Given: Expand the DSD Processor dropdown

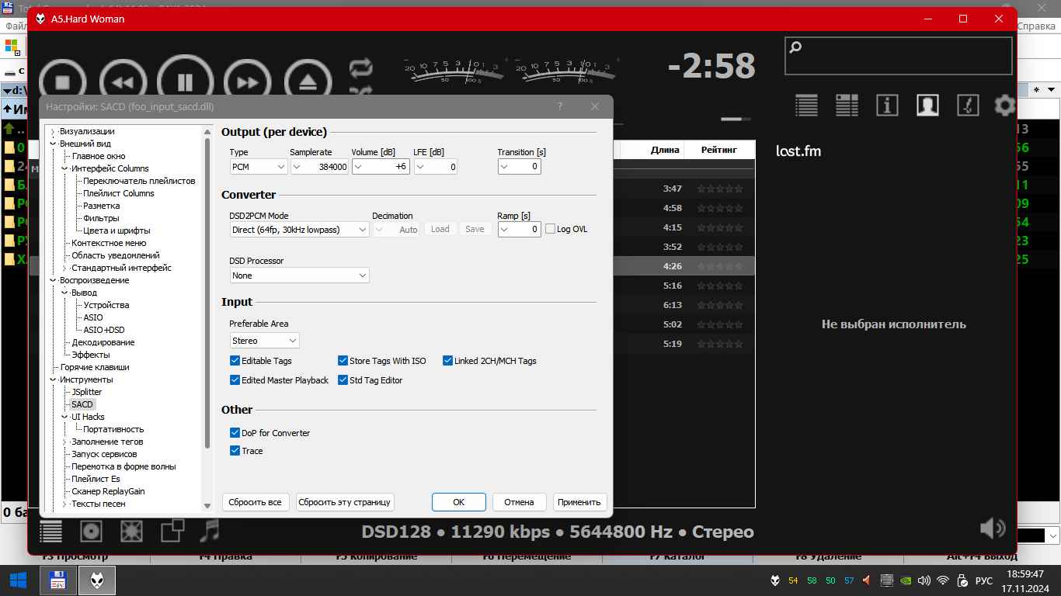Looking at the screenshot, I should [x=299, y=275].
